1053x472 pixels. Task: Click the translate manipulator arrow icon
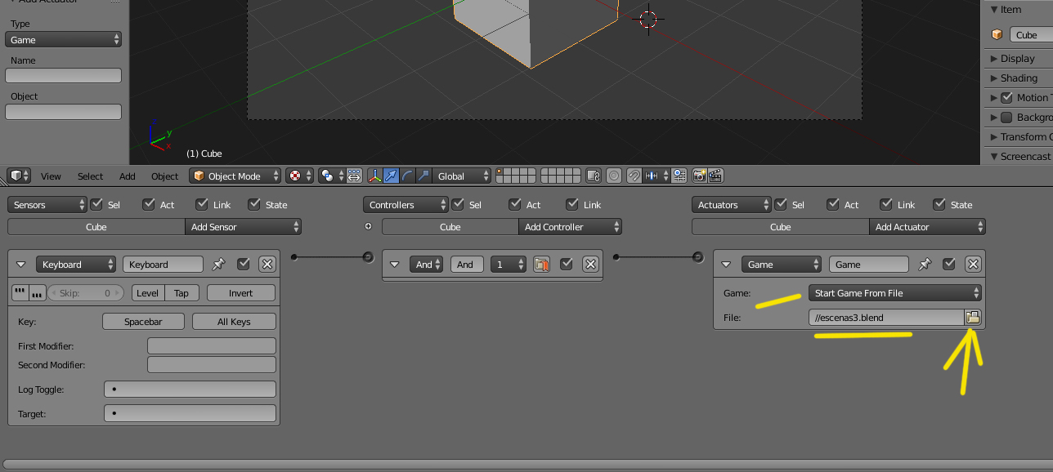pyautogui.click(x=391, y=176)
